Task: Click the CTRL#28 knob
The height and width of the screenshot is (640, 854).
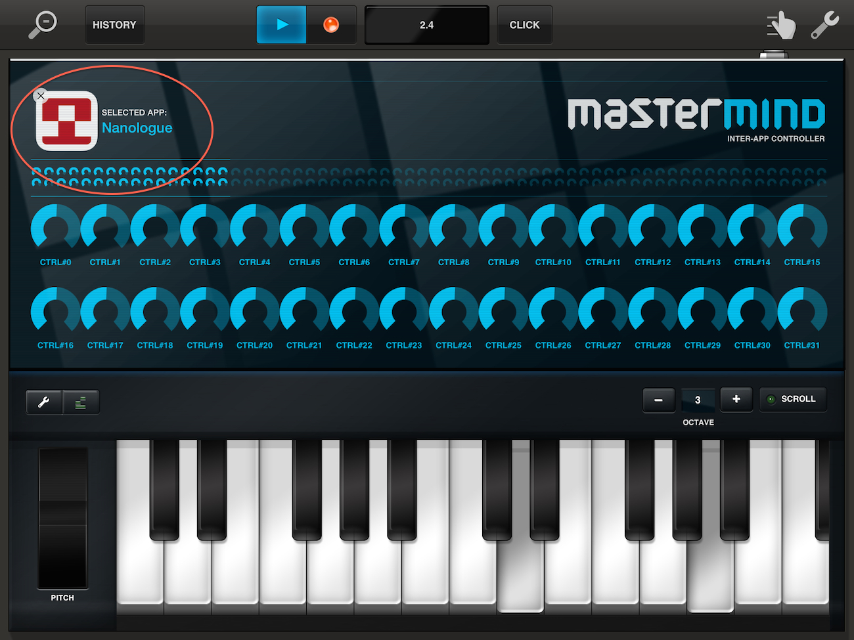Action: coord(653,310)
